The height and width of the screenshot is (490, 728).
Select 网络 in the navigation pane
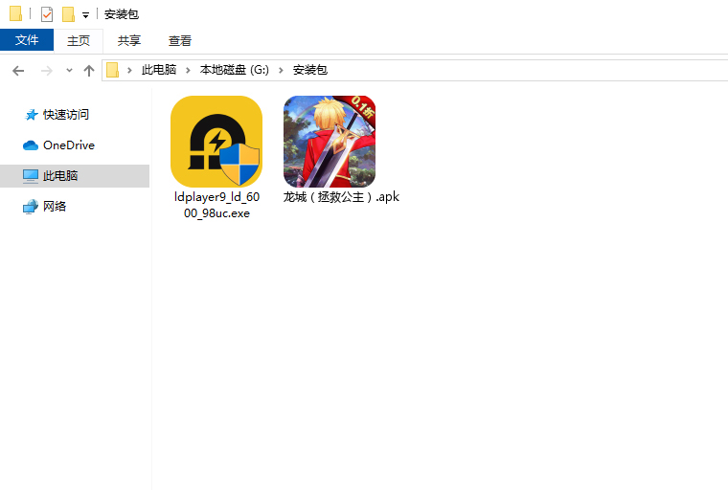click(x=55, y=206)
